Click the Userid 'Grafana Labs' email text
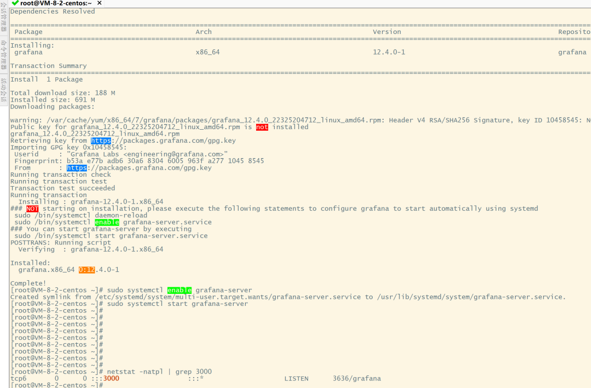591x388 pixels. coord(147,154)
